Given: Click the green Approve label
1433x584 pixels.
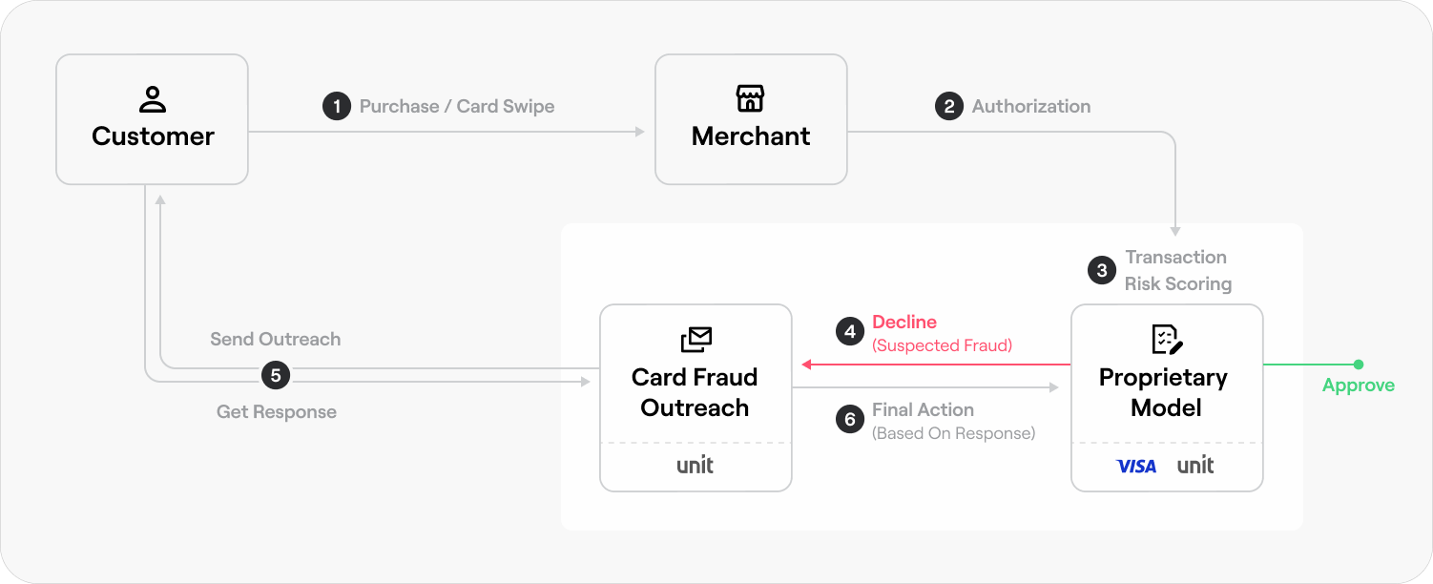Looking at the screenshot, I should pyautogui.click(x=1359, y=386).
